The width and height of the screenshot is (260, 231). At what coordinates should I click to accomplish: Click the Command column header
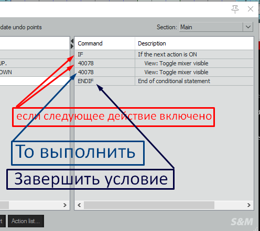[x=105, y=43]
